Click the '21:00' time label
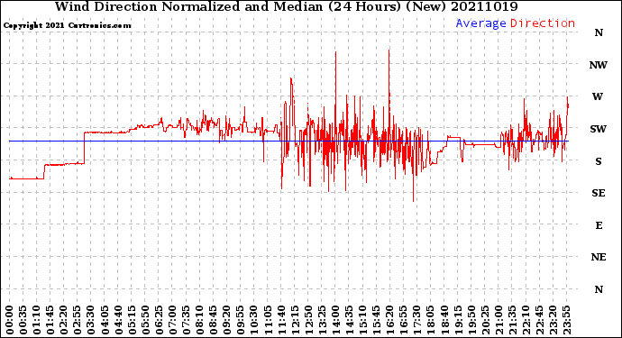 [499, 320]
